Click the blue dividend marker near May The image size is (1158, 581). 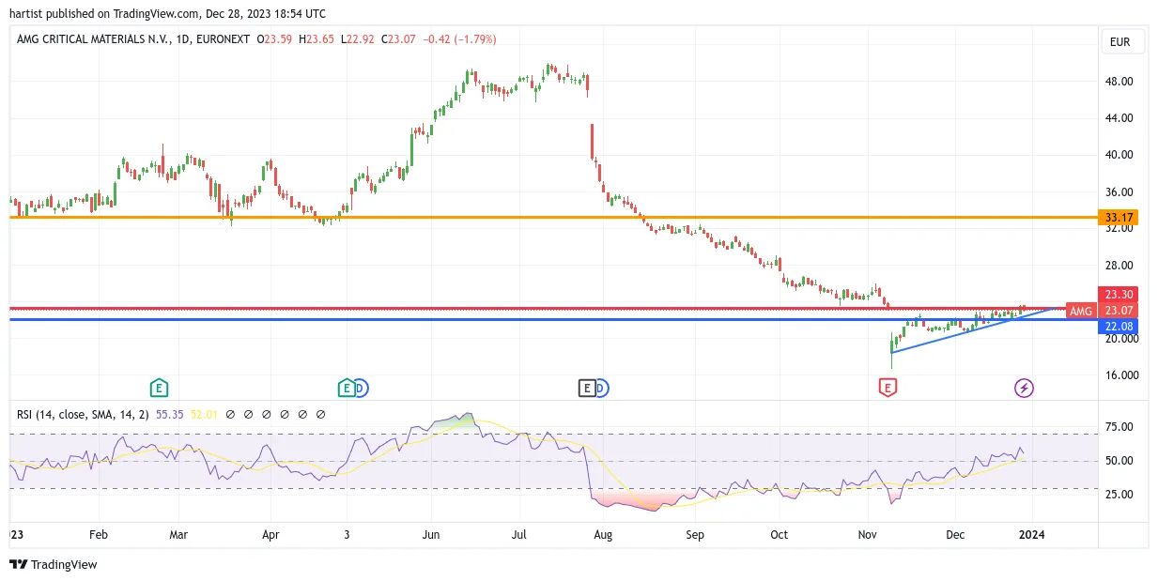[360, 388]
